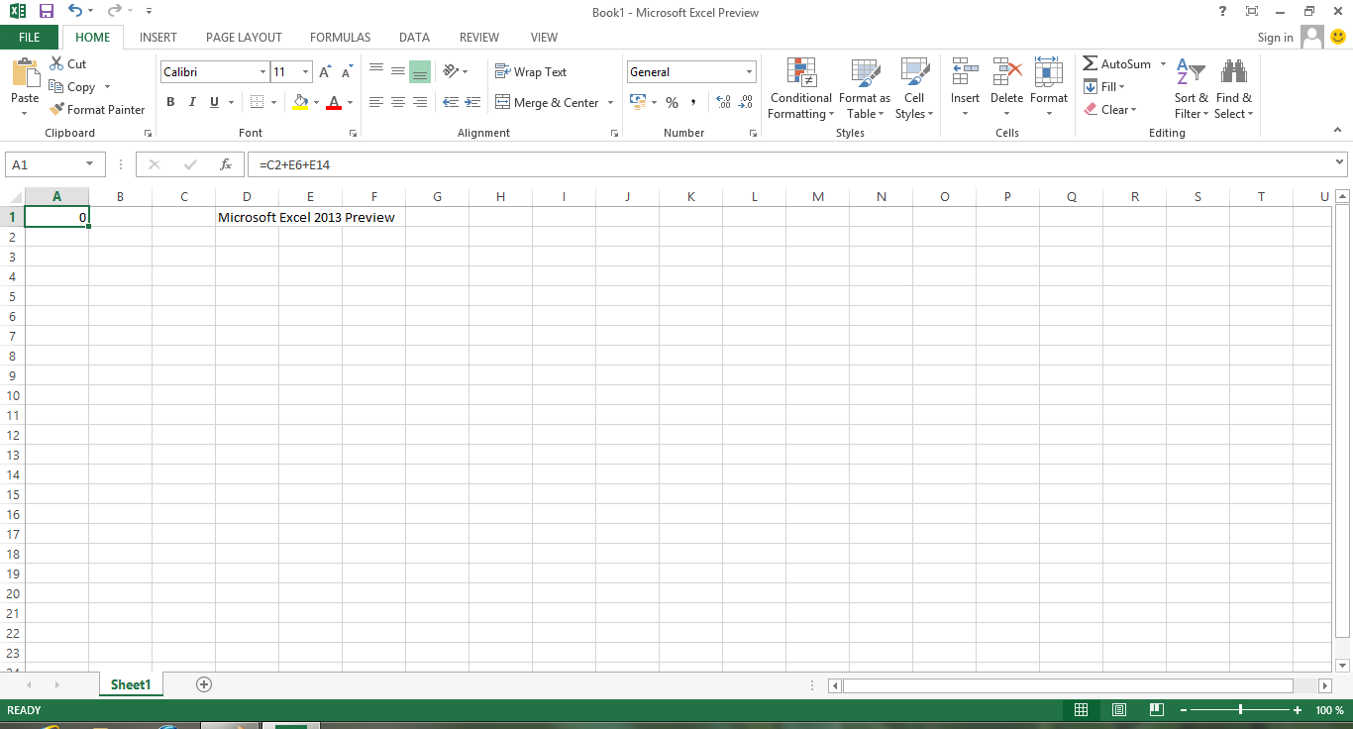Add a new sheet with plus icon

click(204, 684)
